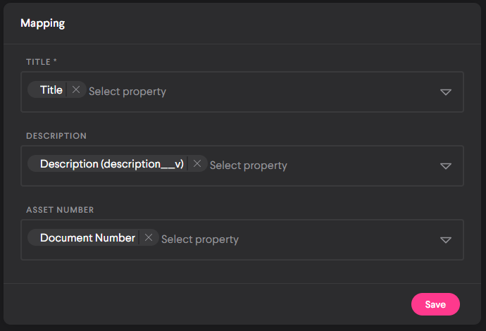Select the Document Number chip label
The height and width of the screenshot is (331, 486).
coord(87,238)
